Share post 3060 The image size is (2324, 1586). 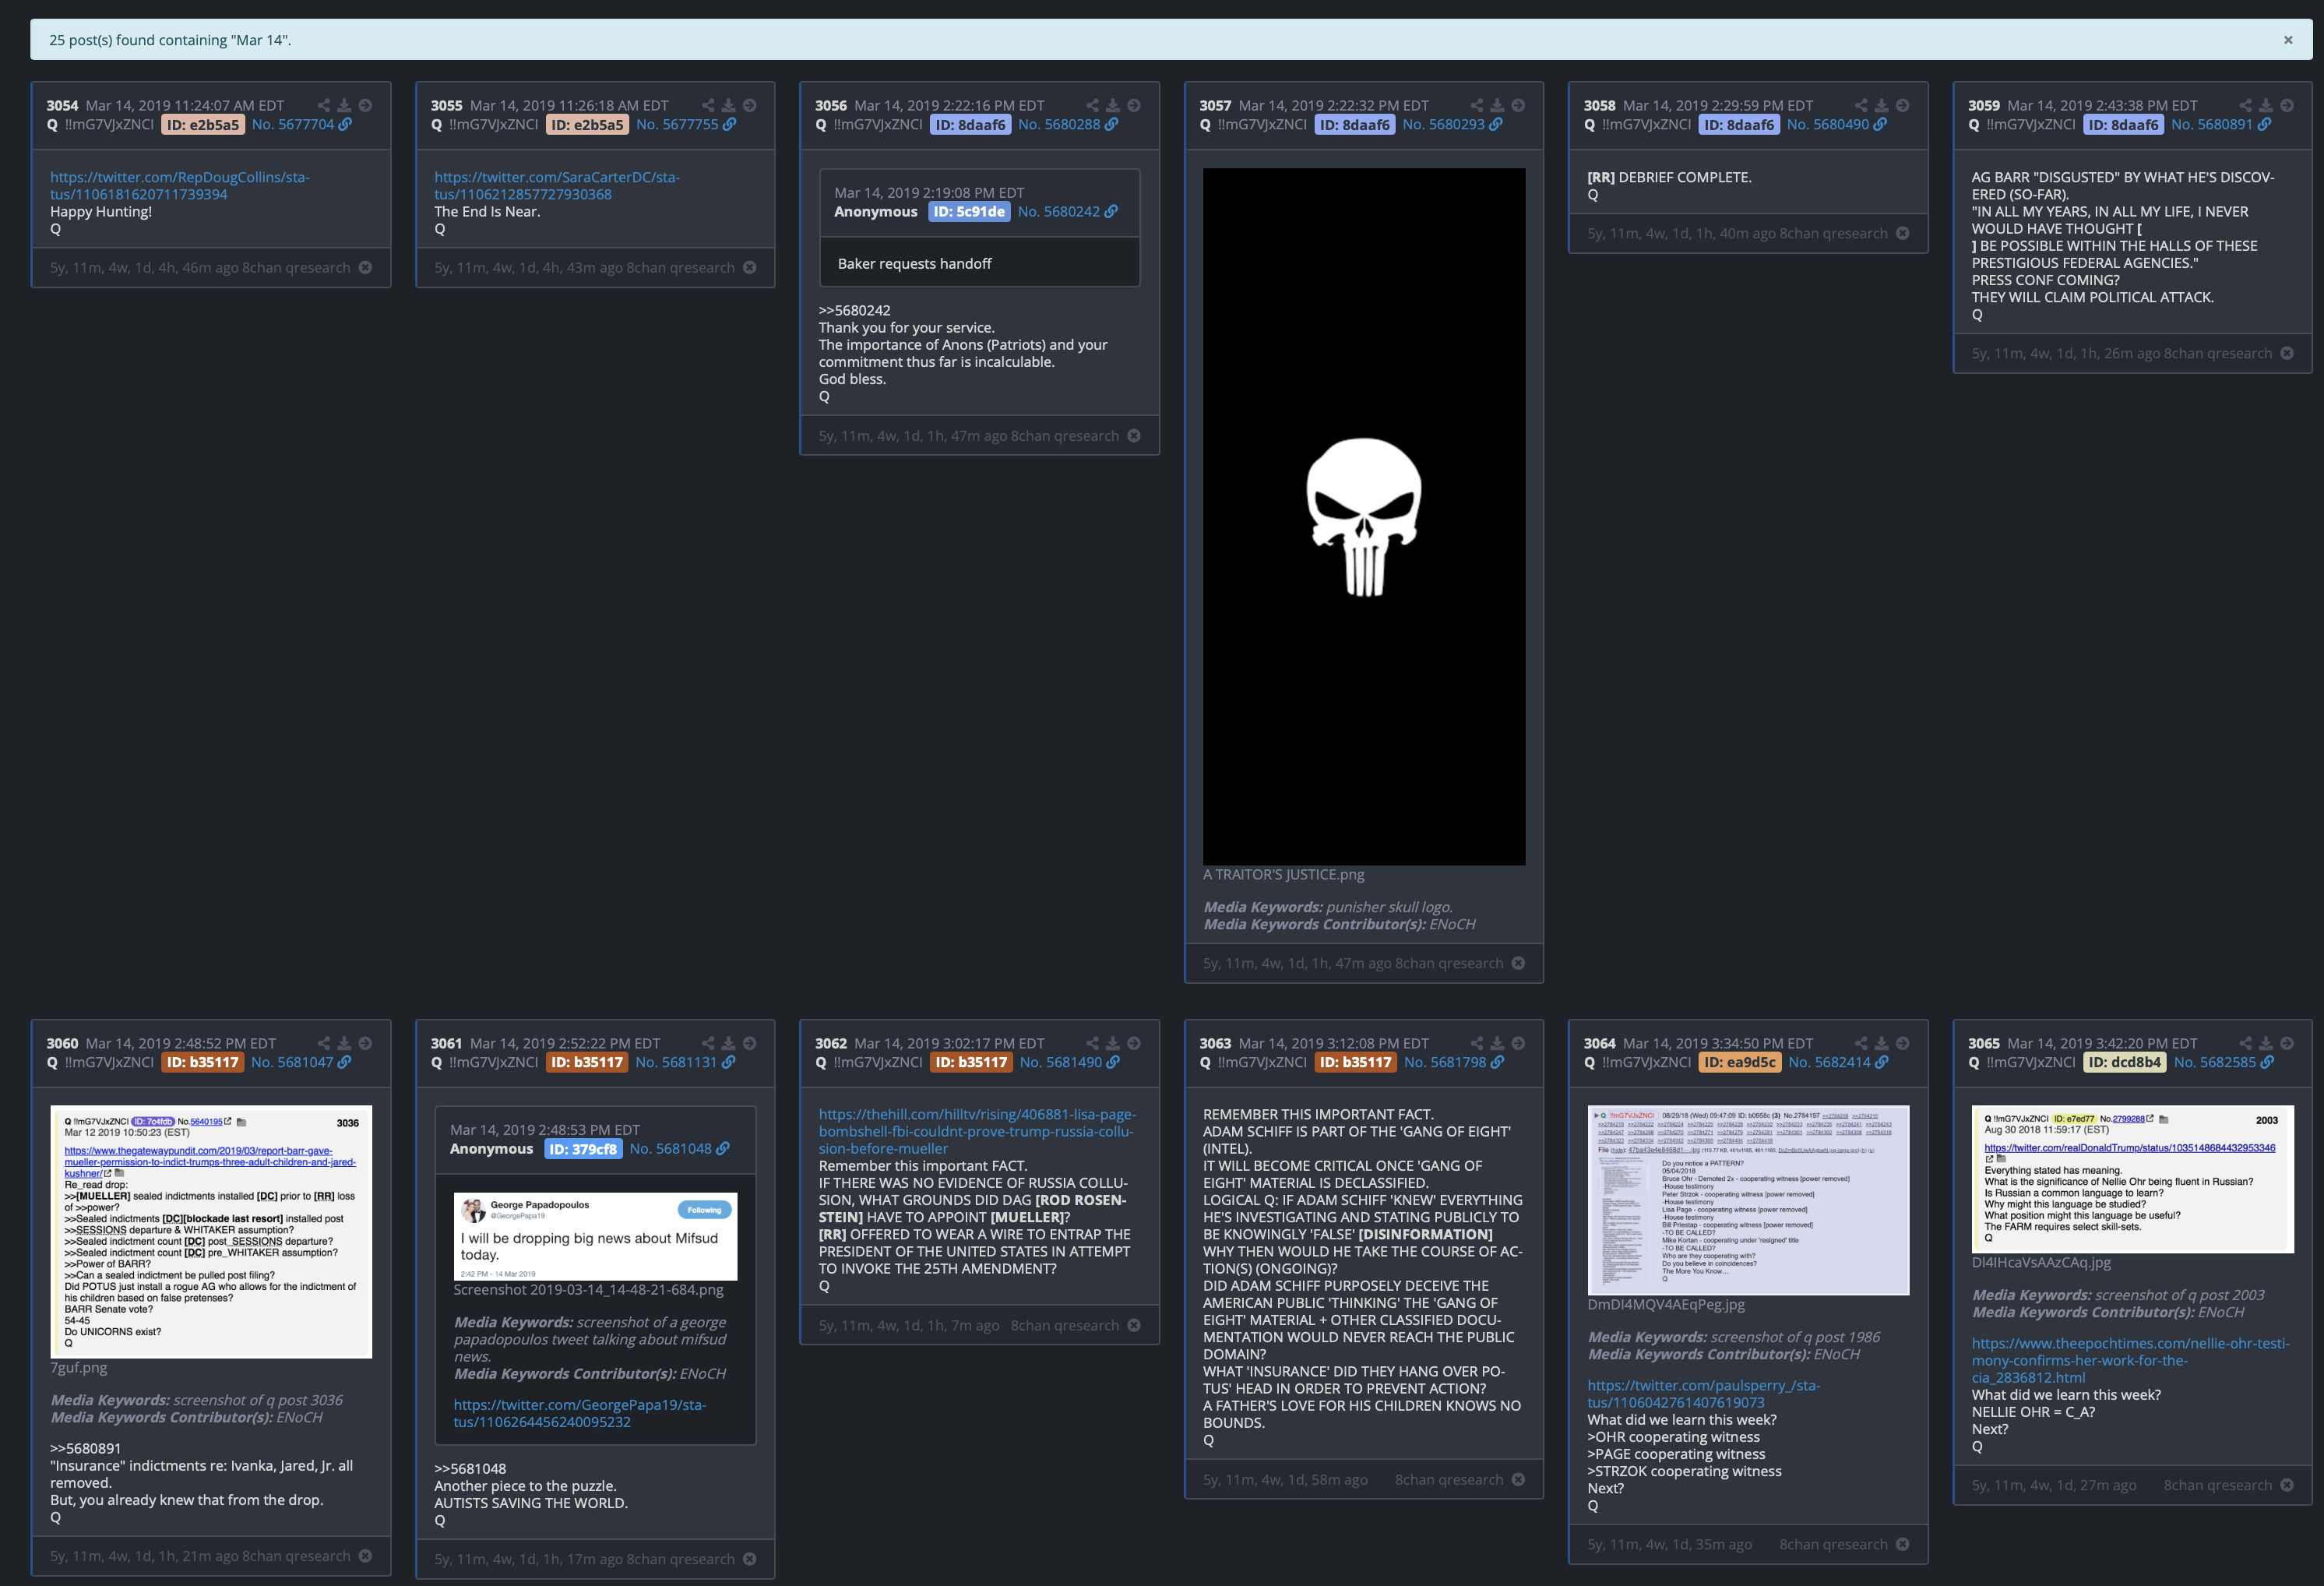pos(323,1043)
